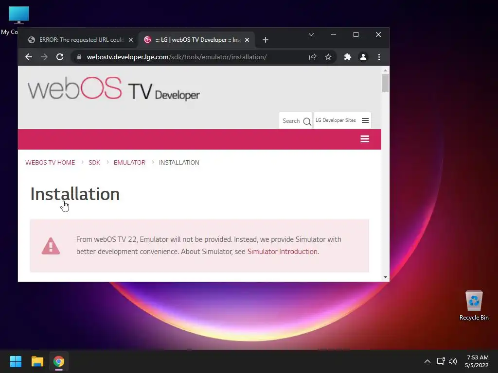Click the Installation heading
Image resolution: width=498 pixels, height=373 pixels.
point(75,194)
